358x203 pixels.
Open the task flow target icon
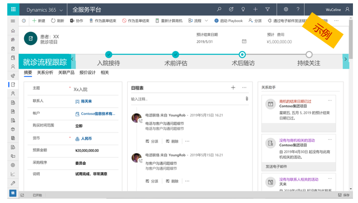click(x=231, y=10)
